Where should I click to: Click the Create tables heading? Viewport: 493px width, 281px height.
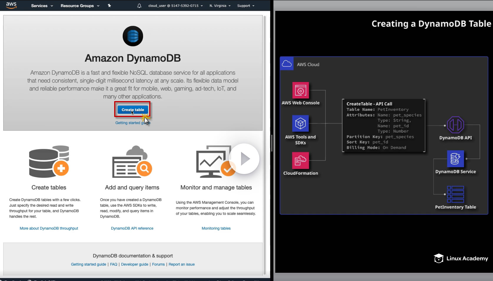point(49,188)
